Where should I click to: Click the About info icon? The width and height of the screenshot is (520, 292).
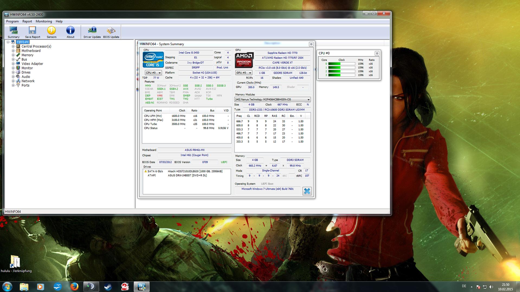pyautogui.click(x=70, y=32)
